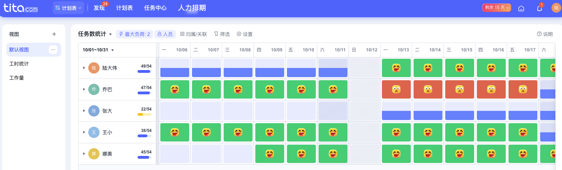562x170 pixels.
Task: Click the 10/12 Sunday column header
Action: tap(365, 50)
